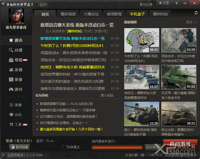
Task: Click 更多>> to see more videos
Action: tap(191, 22)
